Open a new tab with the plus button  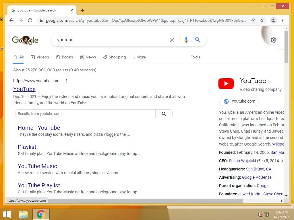coord(83,10)
